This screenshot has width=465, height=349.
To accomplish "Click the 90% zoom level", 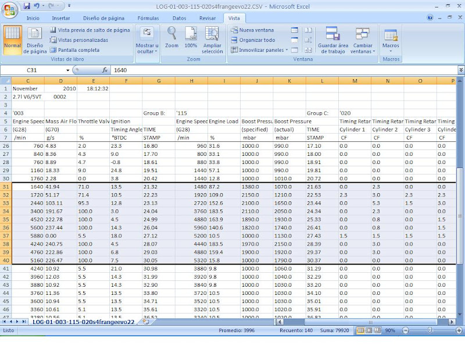I will [390, 330].
